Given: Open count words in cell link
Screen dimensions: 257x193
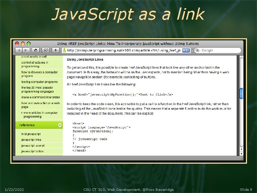Looking at the screenshot, I should click(34, 56).
